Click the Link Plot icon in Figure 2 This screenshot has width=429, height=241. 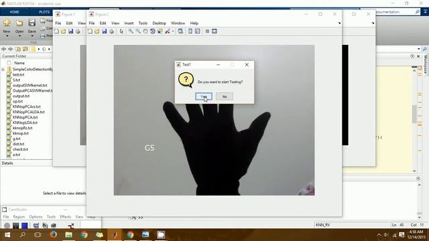pyautogui.click(x=180, y=31)
